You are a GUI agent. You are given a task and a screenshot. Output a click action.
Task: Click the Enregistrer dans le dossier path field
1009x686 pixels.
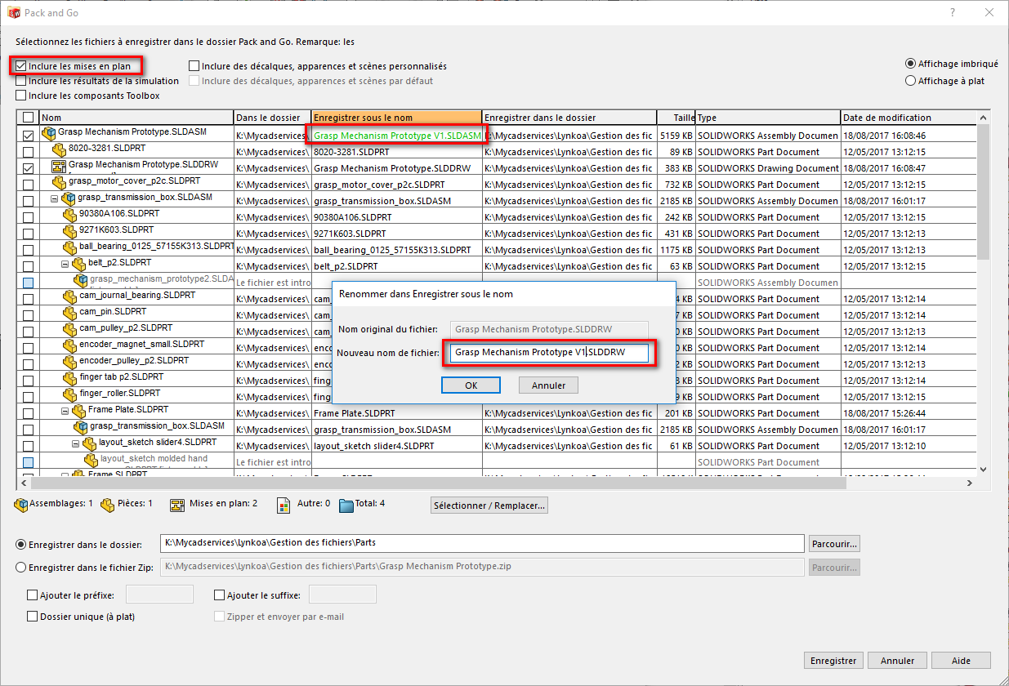pos(483,544)
